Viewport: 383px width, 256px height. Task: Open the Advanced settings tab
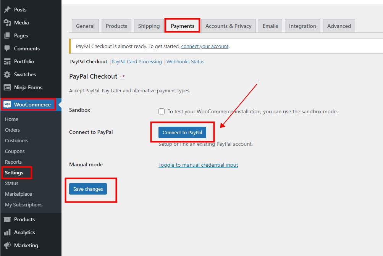coord(339,26)
